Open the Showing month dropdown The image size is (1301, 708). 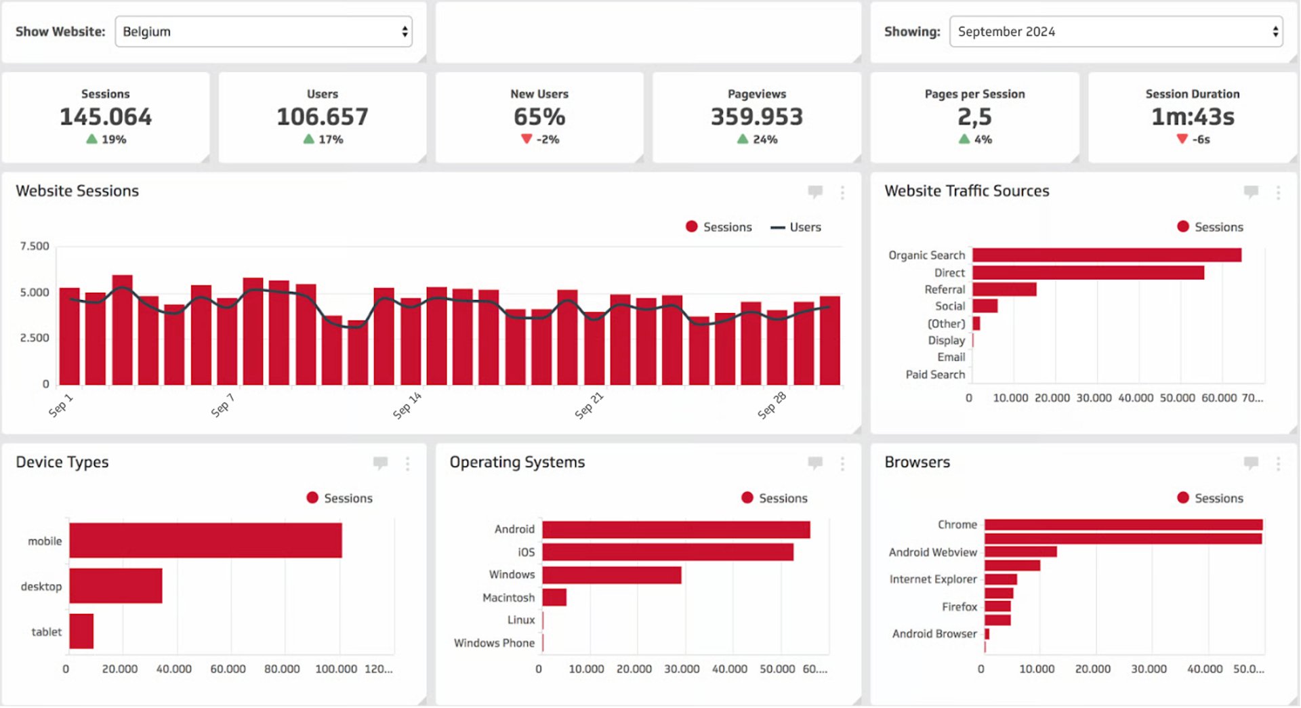point(1115,31)
